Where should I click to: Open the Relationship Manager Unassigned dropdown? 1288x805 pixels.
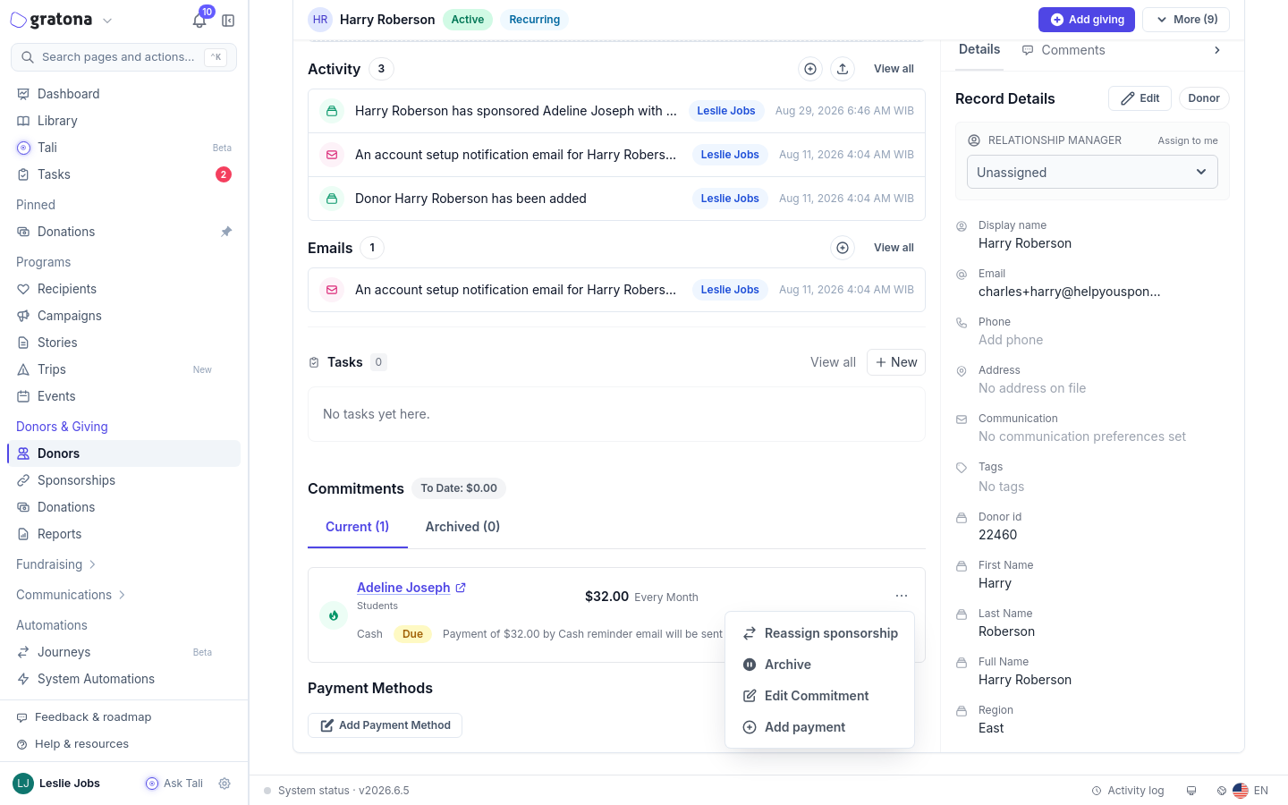click(x=1092, y=172)
